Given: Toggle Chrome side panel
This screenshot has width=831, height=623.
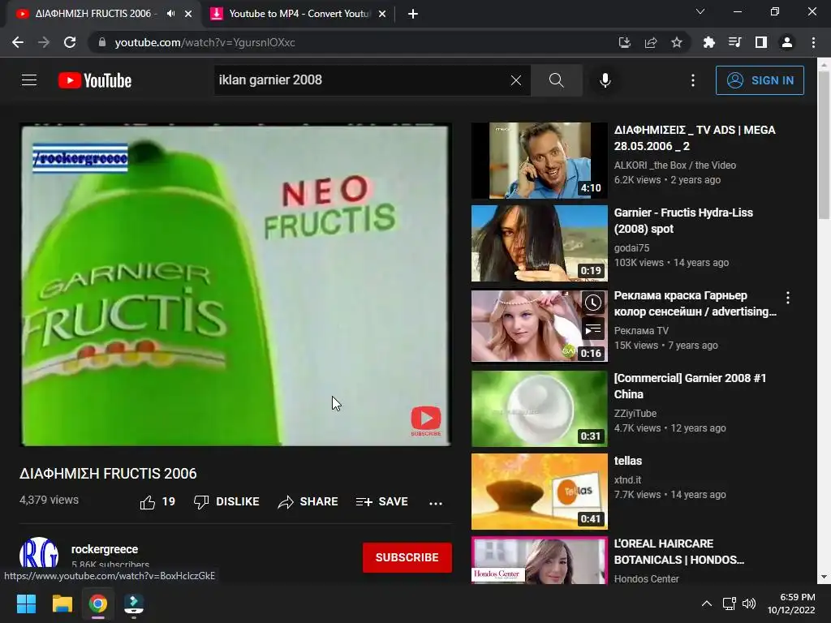Looking at the screenshot, I should point(761,42).
